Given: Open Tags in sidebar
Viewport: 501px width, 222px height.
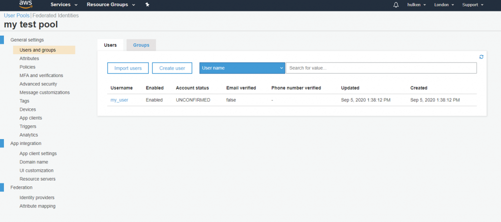Looking at the screenshot, I should 24,101.
